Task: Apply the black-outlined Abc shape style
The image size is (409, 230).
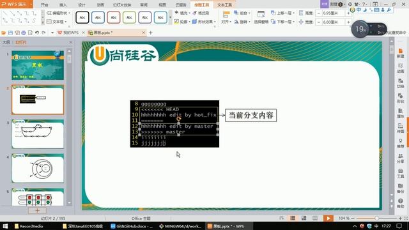Action: click(x=82, y=17)
